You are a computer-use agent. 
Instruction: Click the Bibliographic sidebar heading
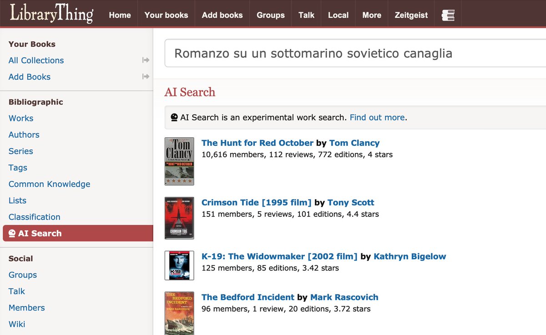tap(36, 102)
